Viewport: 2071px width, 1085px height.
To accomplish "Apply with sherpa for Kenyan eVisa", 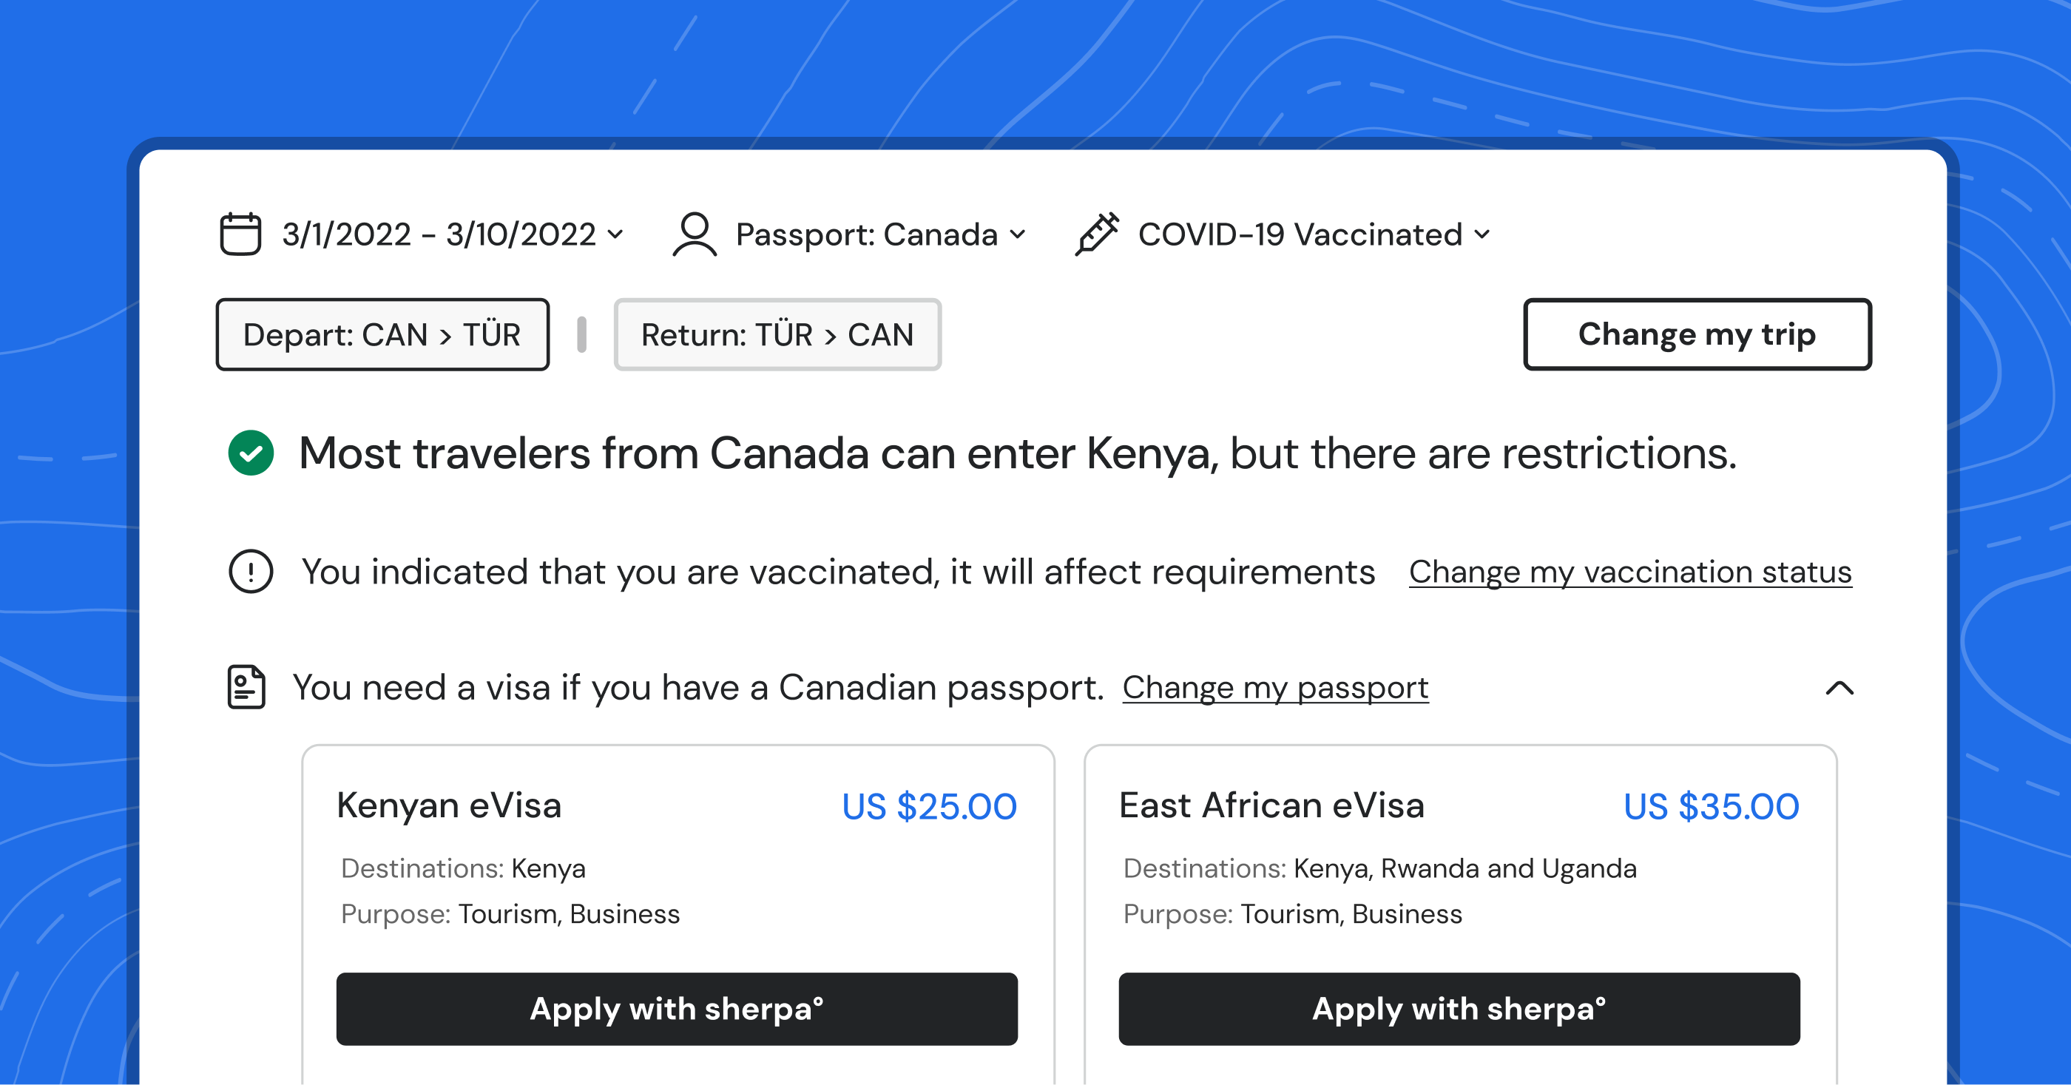I will click(677, 1009).
